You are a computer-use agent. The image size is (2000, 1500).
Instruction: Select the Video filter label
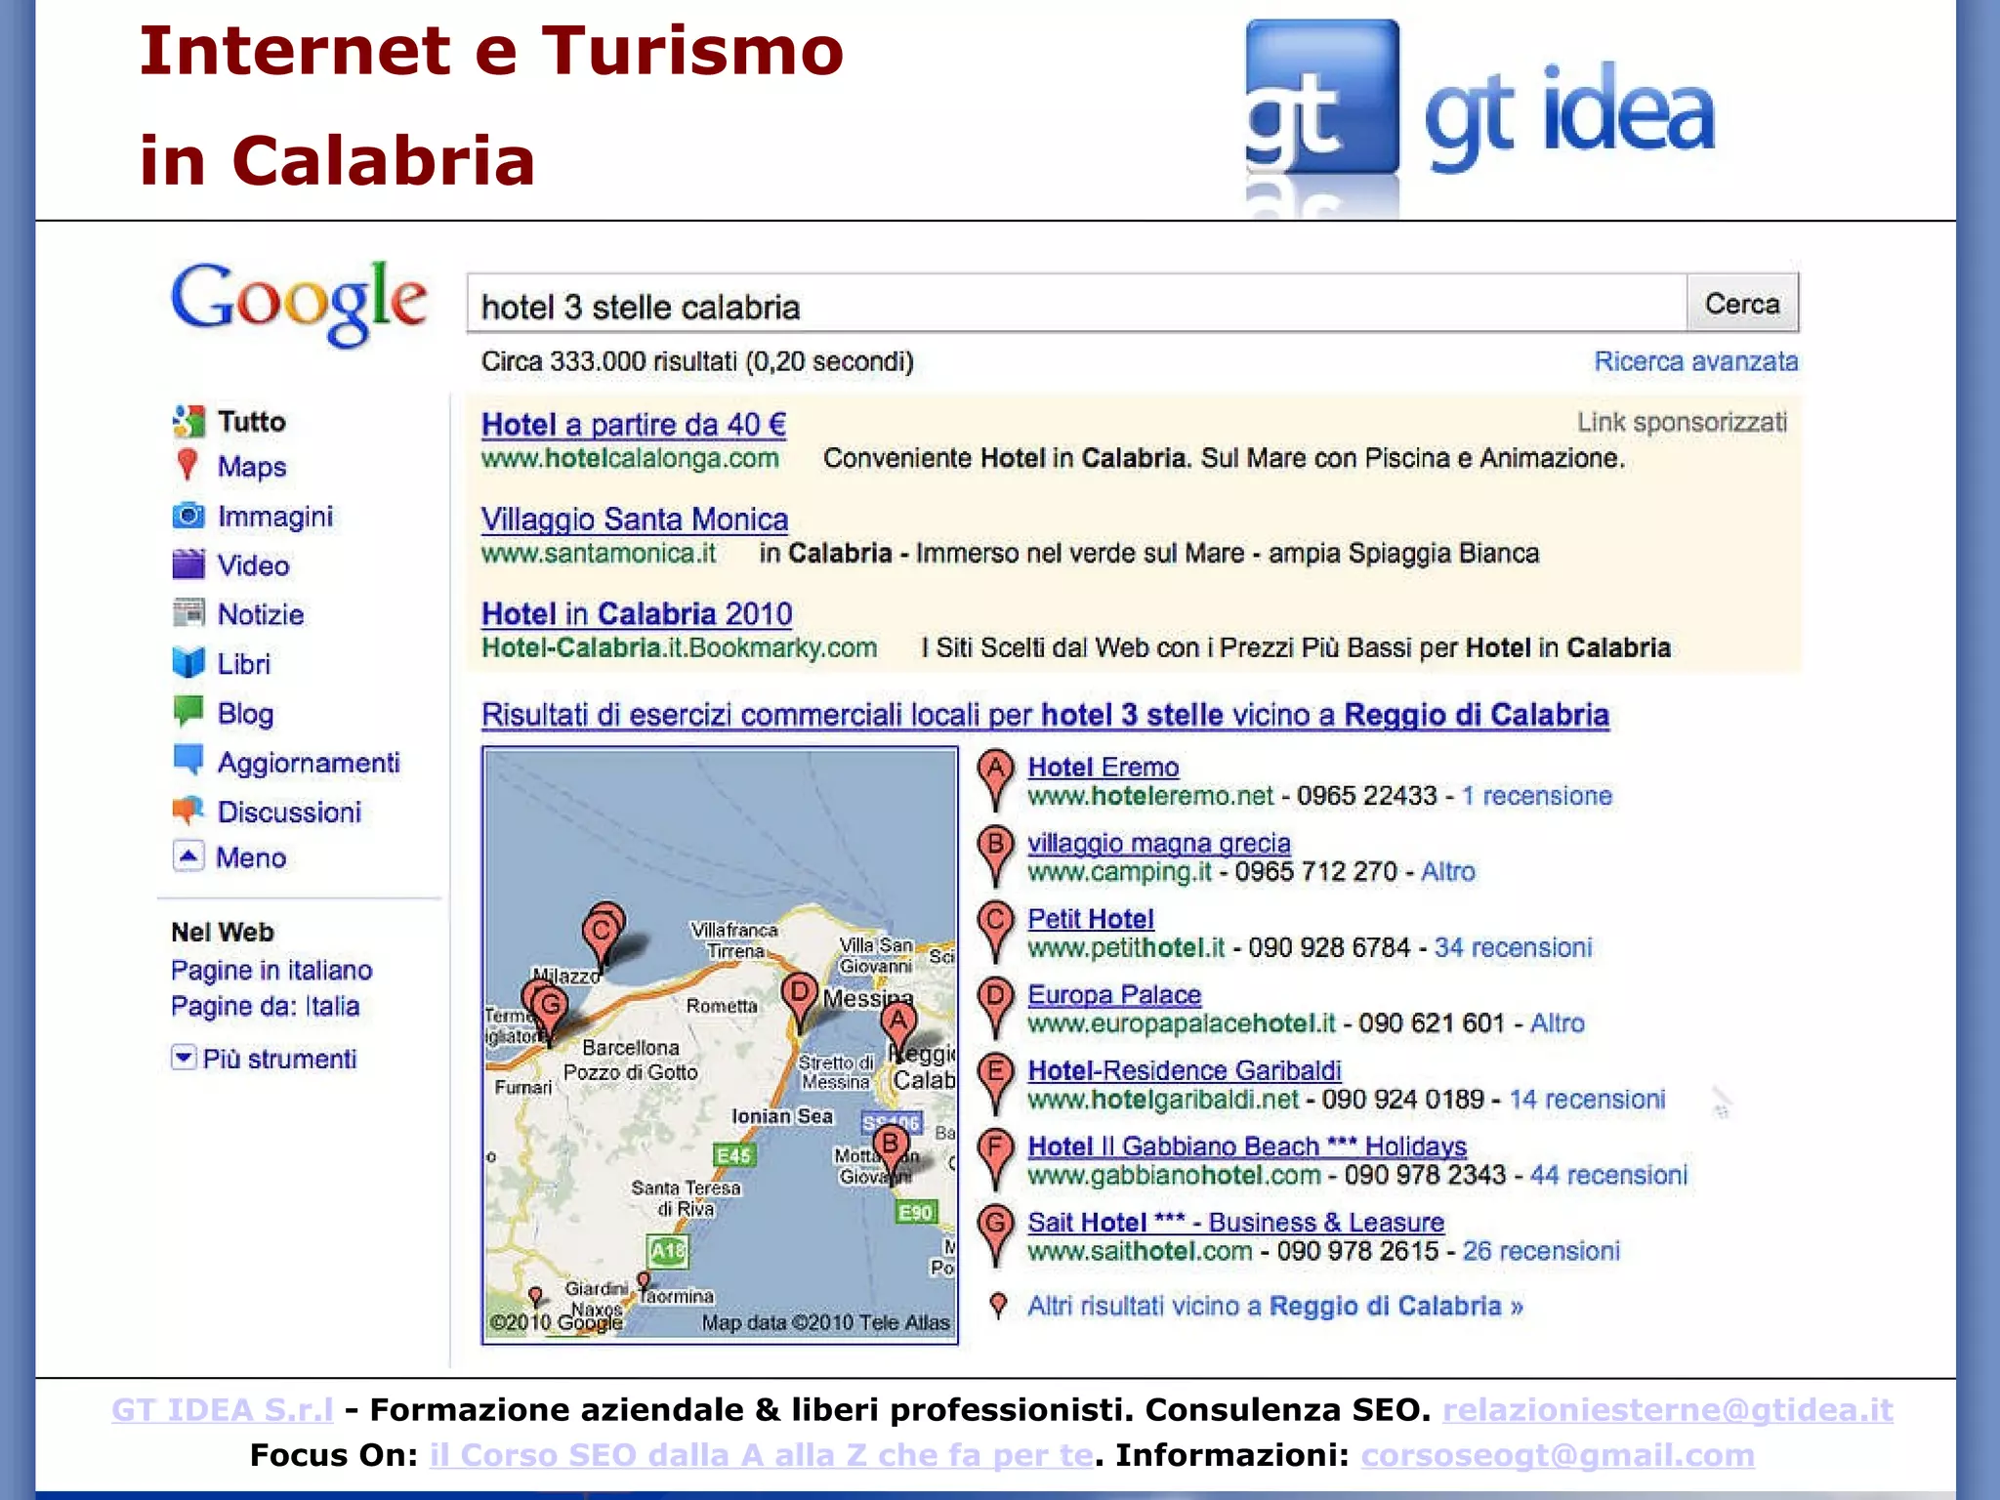[x=253, y=565]
